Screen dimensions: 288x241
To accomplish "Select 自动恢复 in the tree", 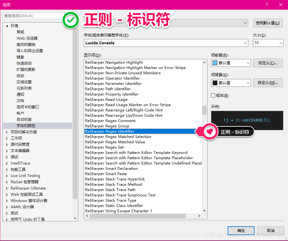I will pyautogui.click(x=24, y=119).
